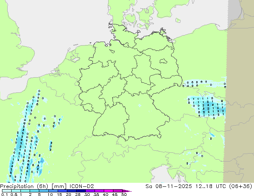Click legend label "0.5"

click(14, 194)
